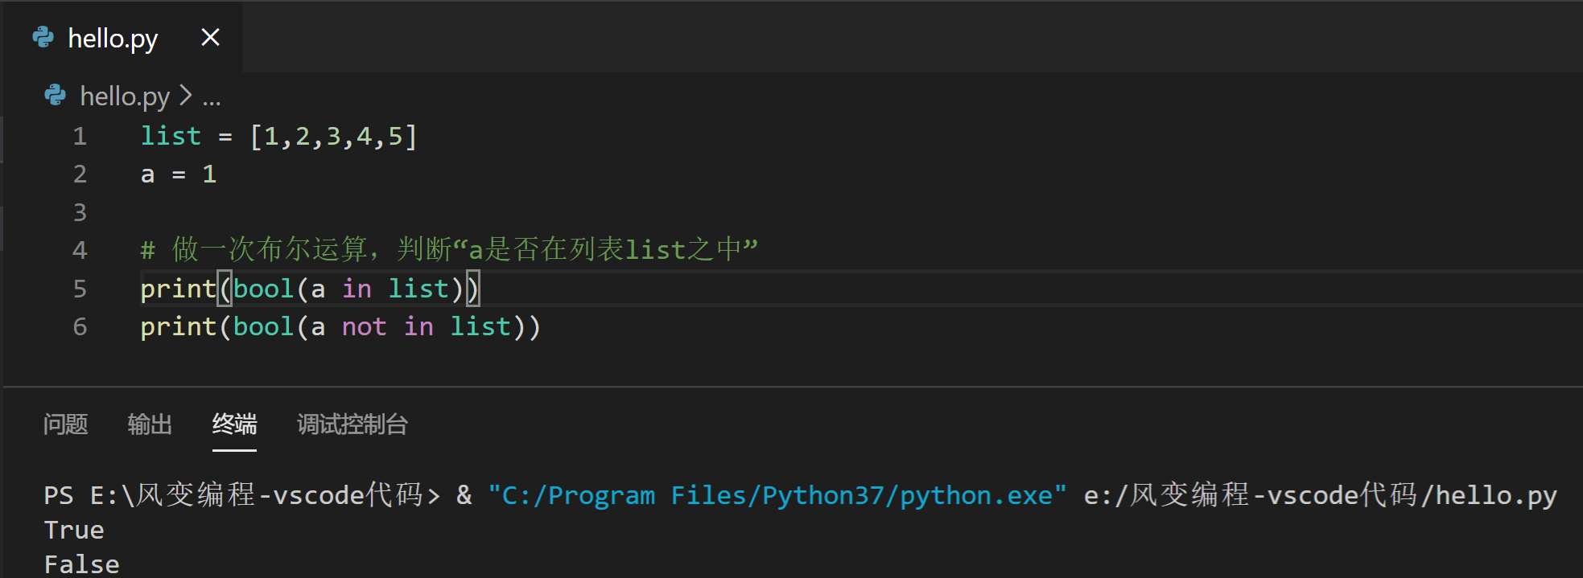Click the True output in terminal
1583x578 pixels.
pos(74,530)
